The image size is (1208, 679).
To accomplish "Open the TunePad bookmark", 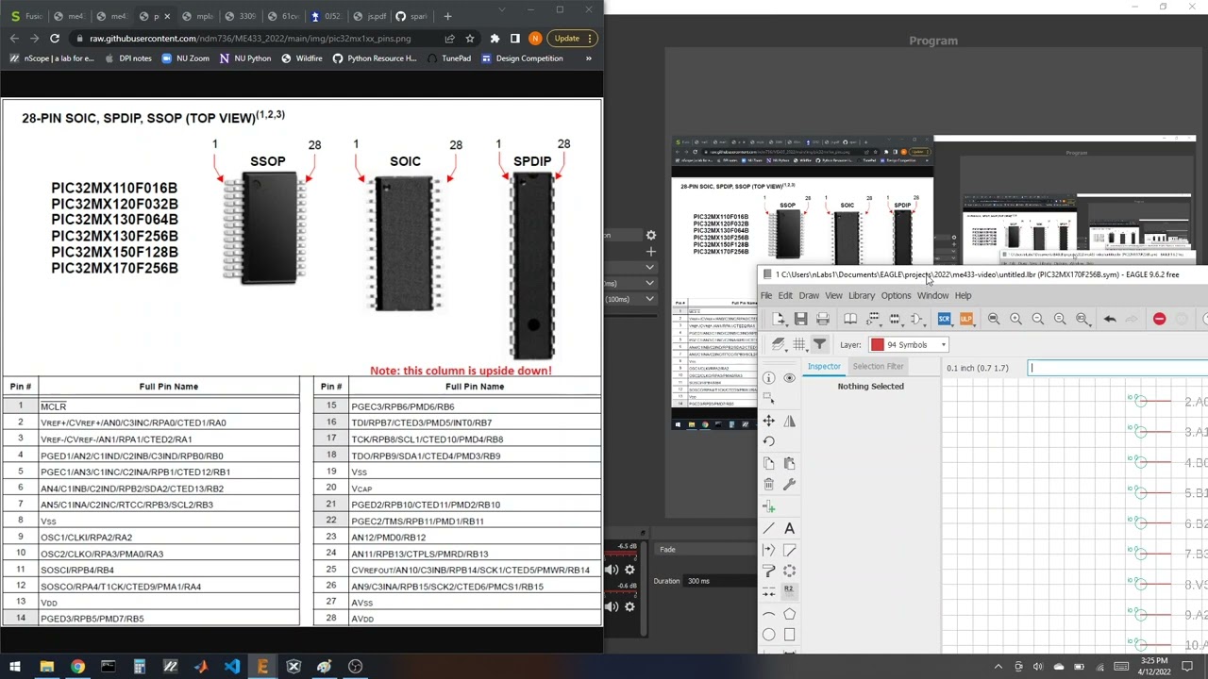I will pyautogui.click(x=449, y=58).
